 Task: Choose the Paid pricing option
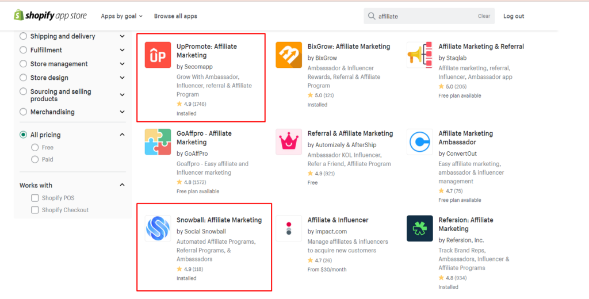tap(35, 159)
